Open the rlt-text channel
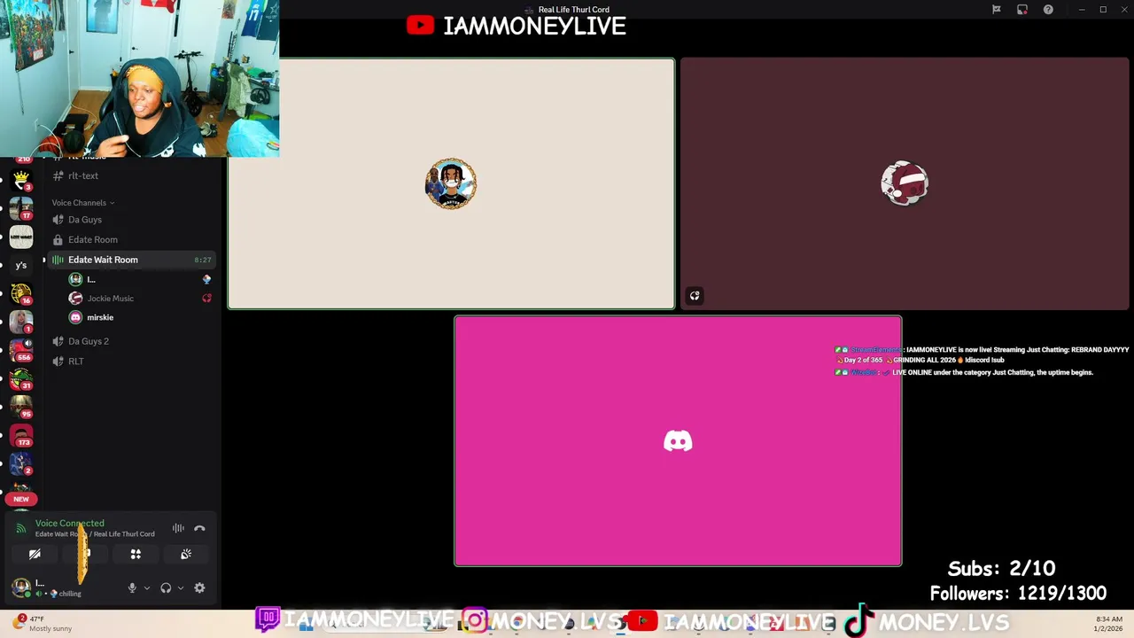This screenshot has width=1134, height=638. tap(131, 175)
